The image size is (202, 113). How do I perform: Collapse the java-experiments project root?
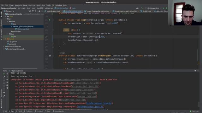click(x=4, y=14)
